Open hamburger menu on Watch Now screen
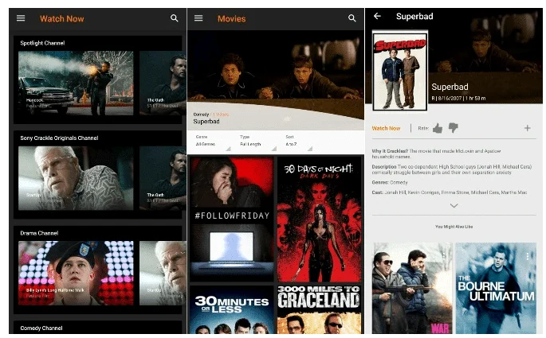The image size is (546, 338). coord(21,18)
